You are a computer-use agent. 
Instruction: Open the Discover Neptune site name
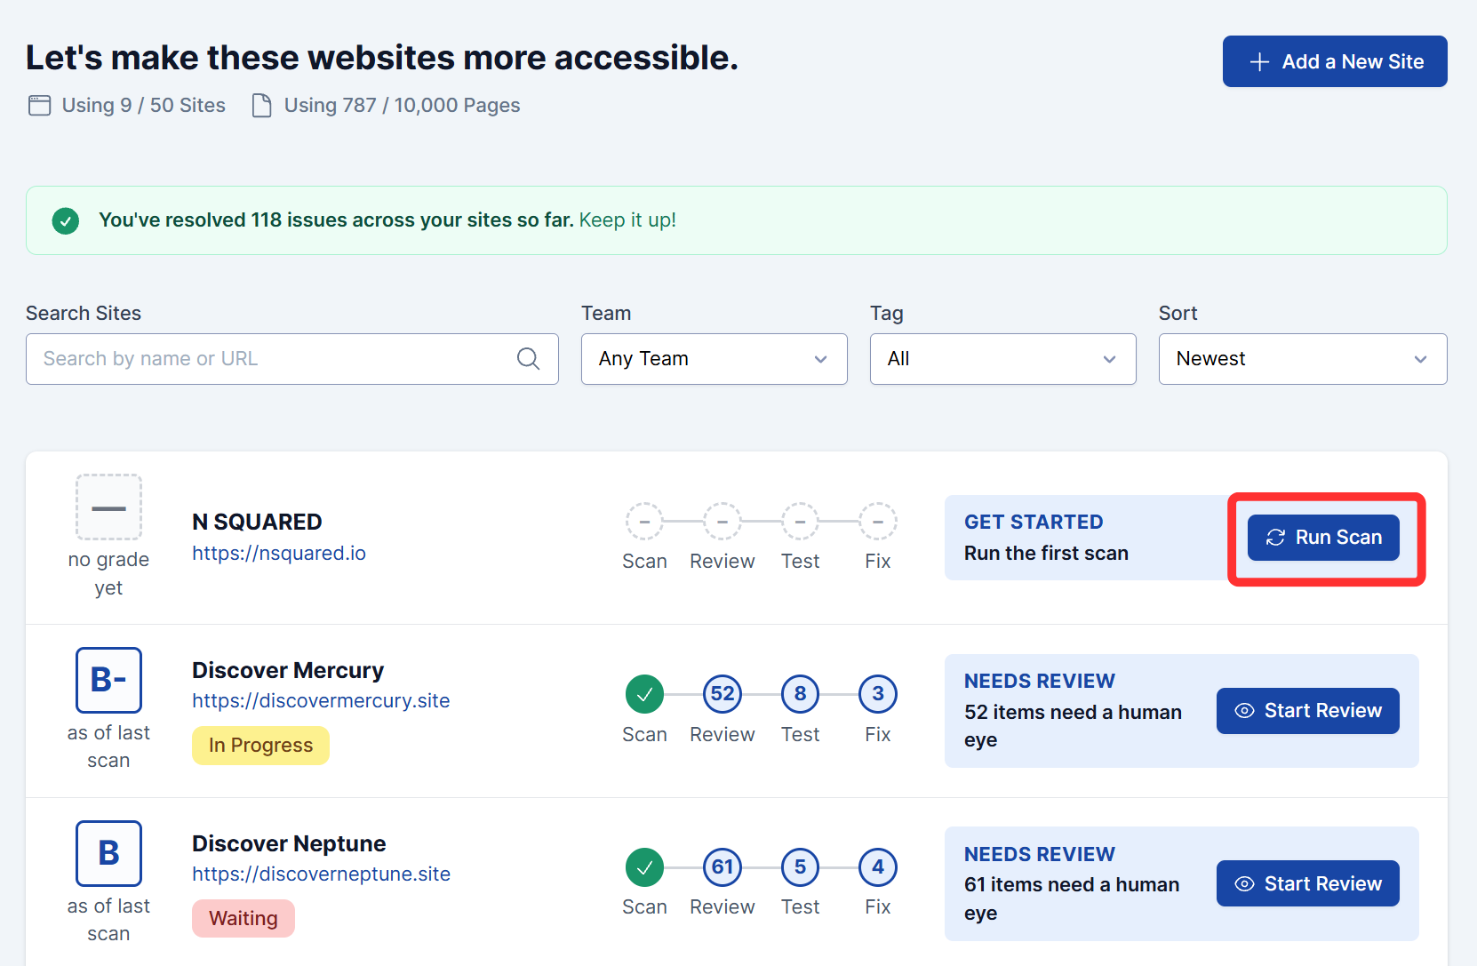(x=289, y=843)
